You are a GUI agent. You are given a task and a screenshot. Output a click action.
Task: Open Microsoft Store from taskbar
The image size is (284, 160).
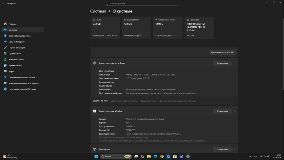175,157
